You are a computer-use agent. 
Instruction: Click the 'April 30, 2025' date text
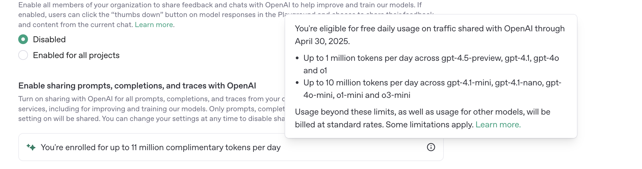pos(322,41)
